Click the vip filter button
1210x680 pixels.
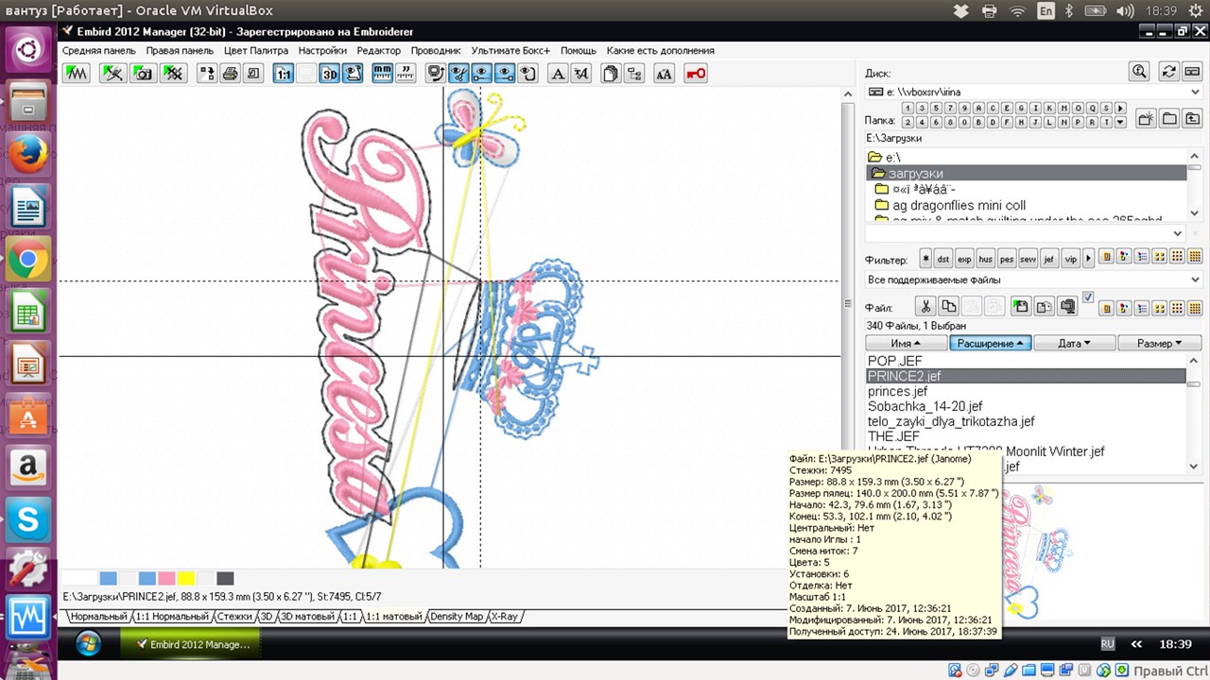pyautogui.click(x=1070, y=259)
